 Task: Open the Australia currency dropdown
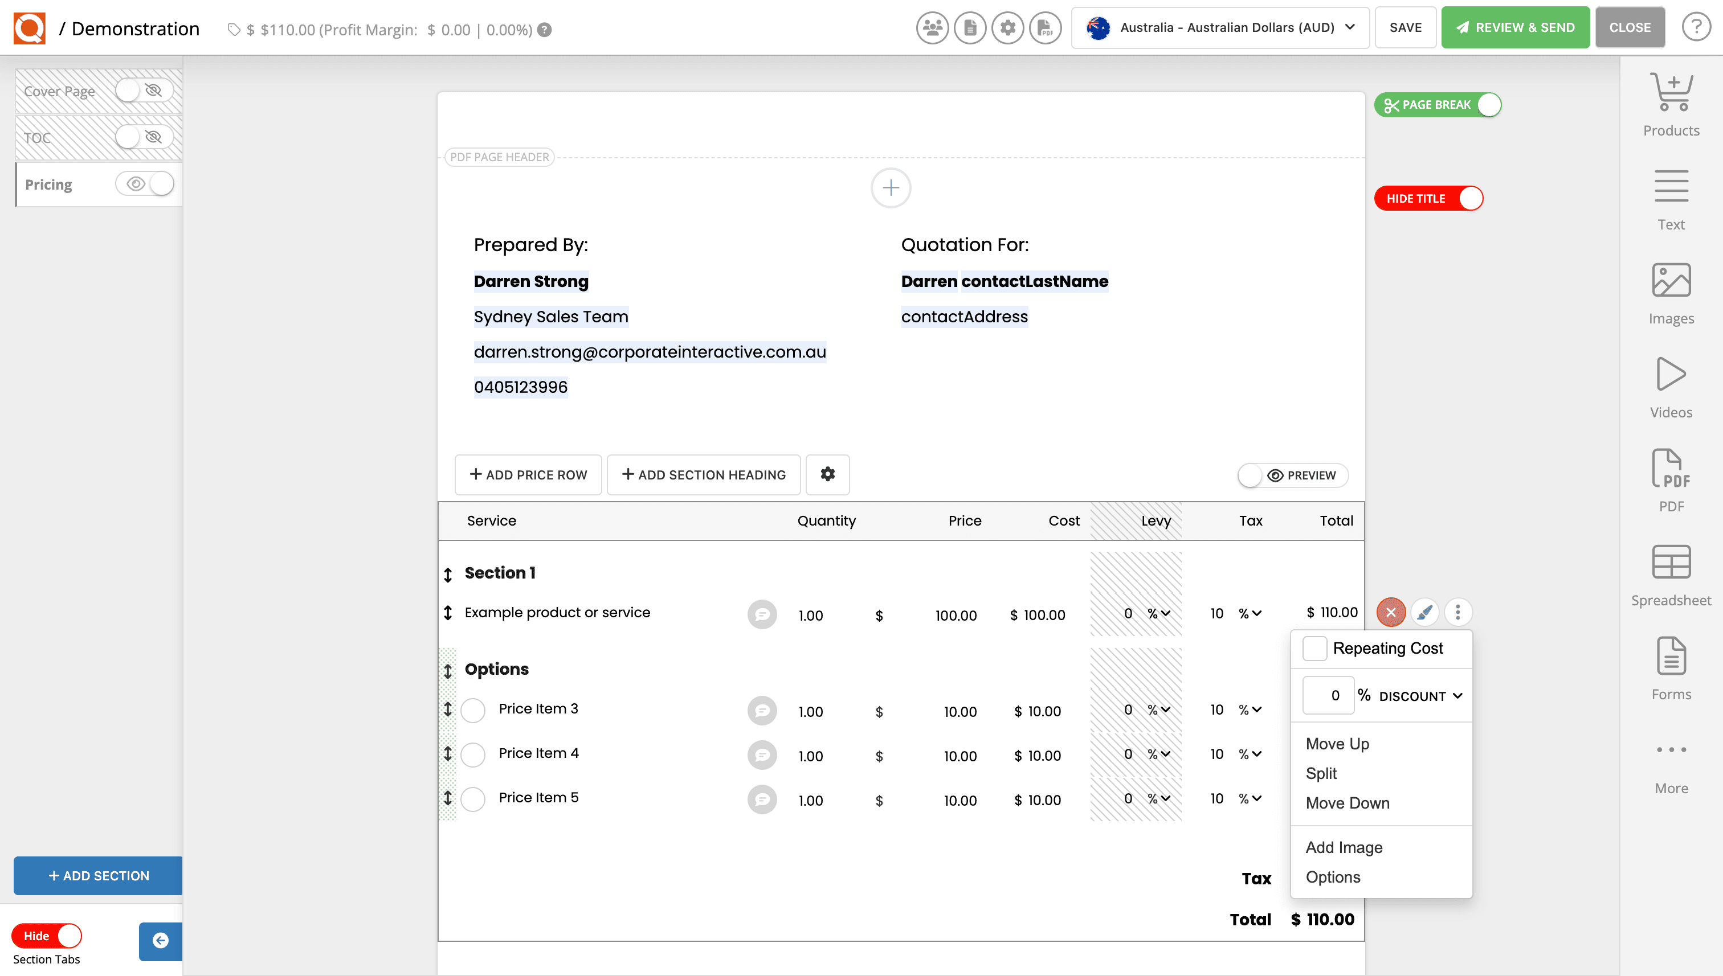(x=1219, y=27)
